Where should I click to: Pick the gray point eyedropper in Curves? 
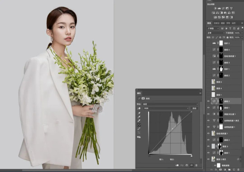point(139,117)
